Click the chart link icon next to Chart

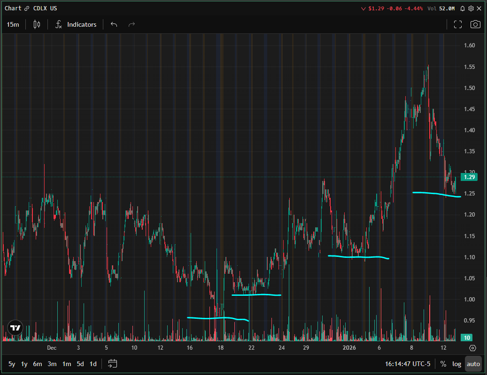(27, 8)
